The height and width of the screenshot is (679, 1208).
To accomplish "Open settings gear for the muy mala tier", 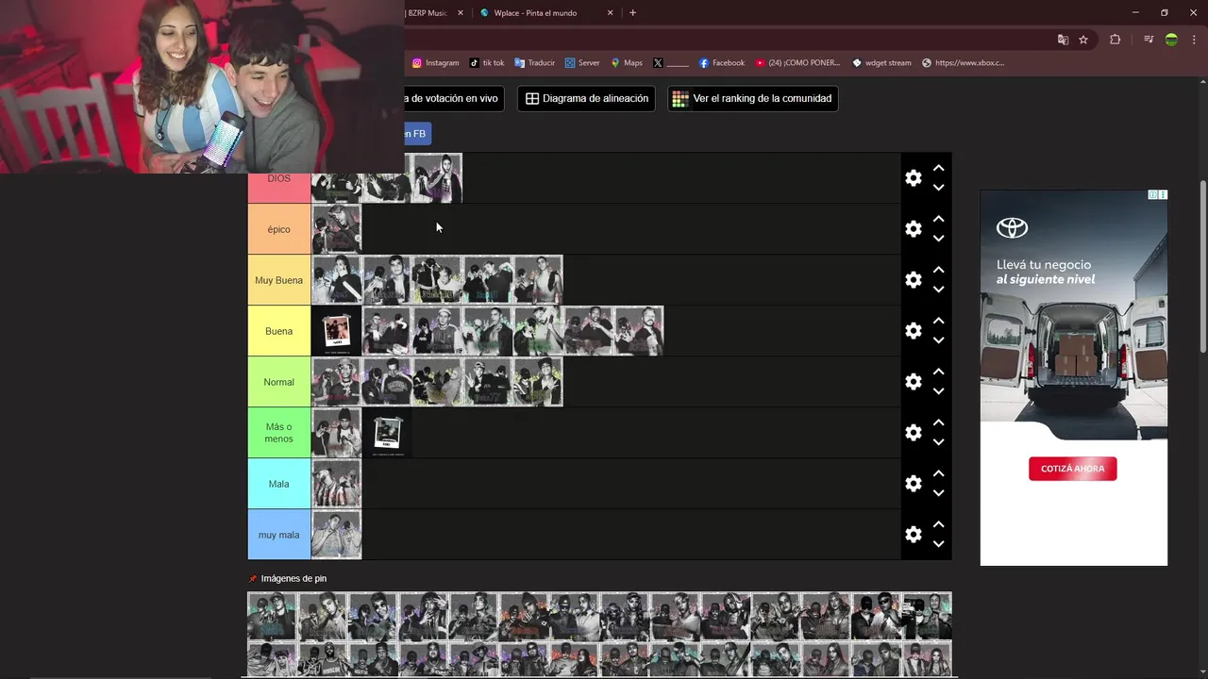I will point(913,535).
